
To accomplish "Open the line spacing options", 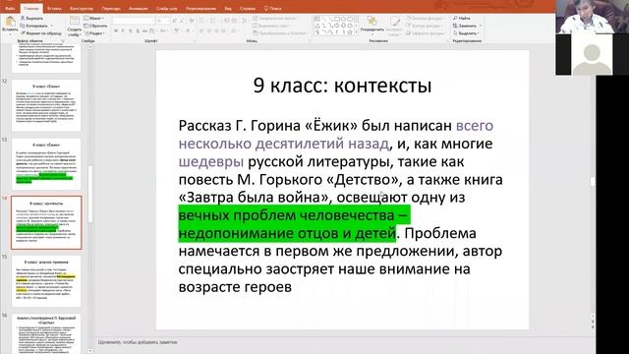I will point(245,21).
